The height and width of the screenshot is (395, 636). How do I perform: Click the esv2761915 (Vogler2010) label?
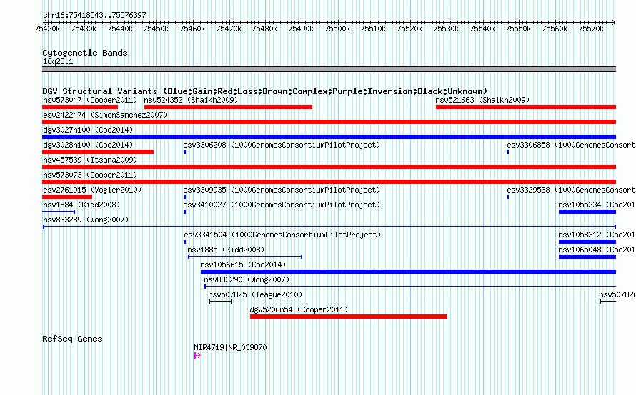point(92,190)
